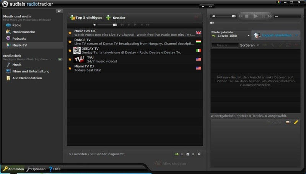Click main player pause button
Viewport: 306px width, 174px height.
[x=264, y=16]
